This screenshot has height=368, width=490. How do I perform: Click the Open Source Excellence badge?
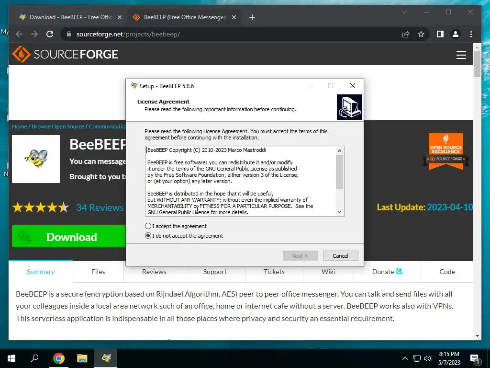446,151
